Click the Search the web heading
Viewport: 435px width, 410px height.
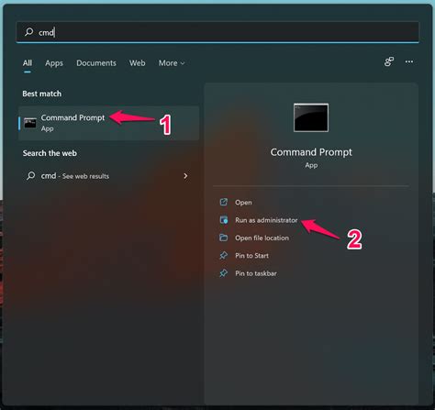point(50,153)
